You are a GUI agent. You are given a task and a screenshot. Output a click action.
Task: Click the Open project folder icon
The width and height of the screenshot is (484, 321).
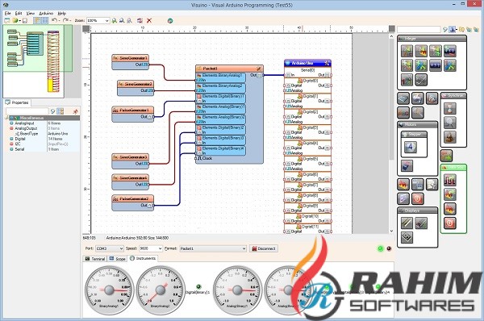coord(15,21)
